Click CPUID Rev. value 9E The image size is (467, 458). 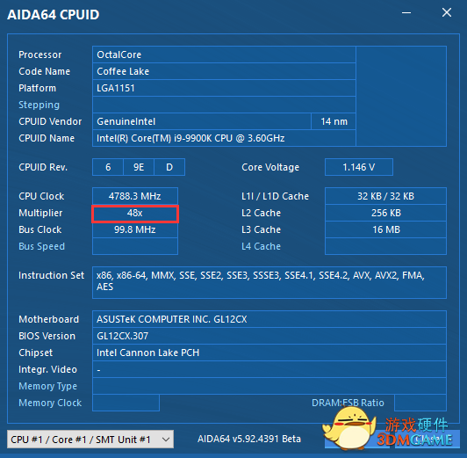[139, 167]
